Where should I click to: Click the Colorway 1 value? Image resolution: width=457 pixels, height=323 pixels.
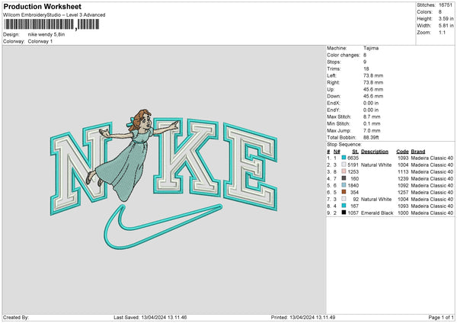(41, 40)
